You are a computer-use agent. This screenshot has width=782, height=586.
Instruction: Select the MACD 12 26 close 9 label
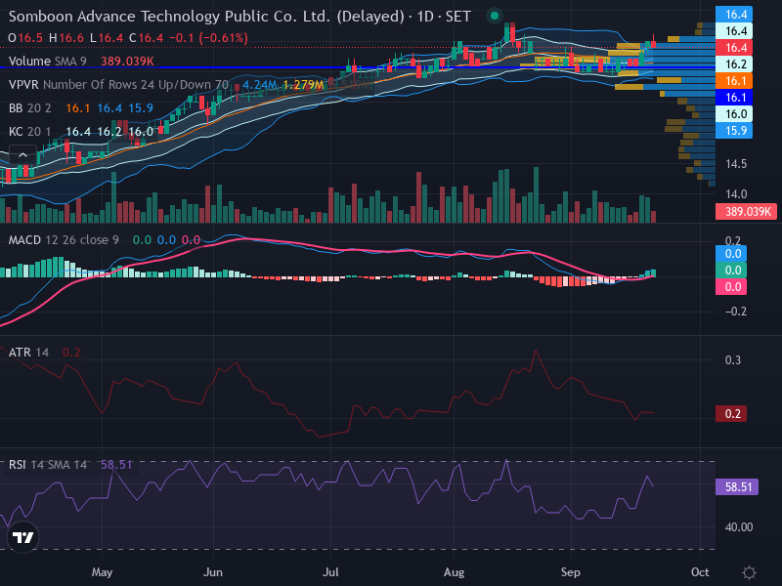64,240
